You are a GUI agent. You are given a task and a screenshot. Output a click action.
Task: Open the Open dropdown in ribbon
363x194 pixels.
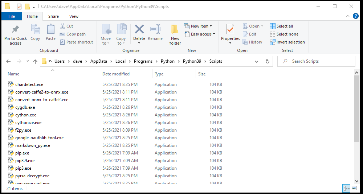tap(253, 26)
